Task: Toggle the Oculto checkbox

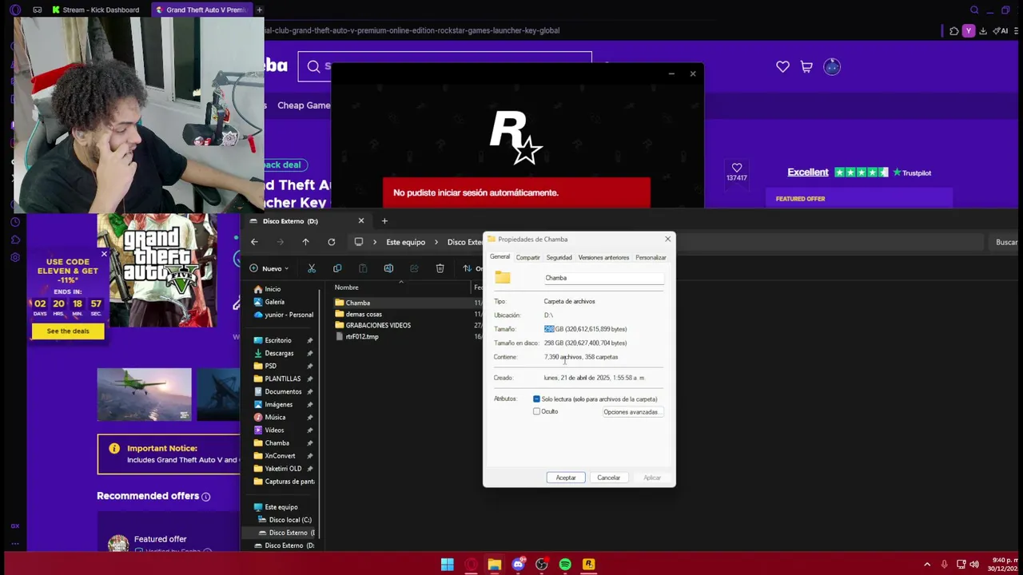Action: click(x=536, y=411)
